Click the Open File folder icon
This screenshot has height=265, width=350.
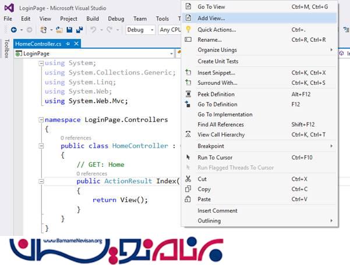click(60, 30)
